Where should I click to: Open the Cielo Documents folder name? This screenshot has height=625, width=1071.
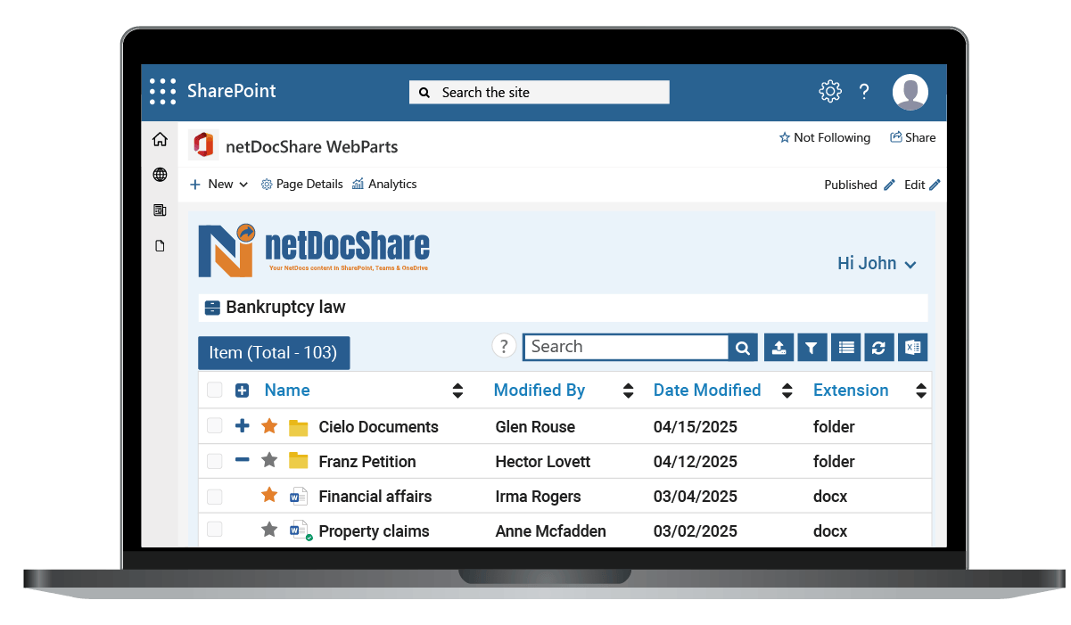tap(378, 427)
